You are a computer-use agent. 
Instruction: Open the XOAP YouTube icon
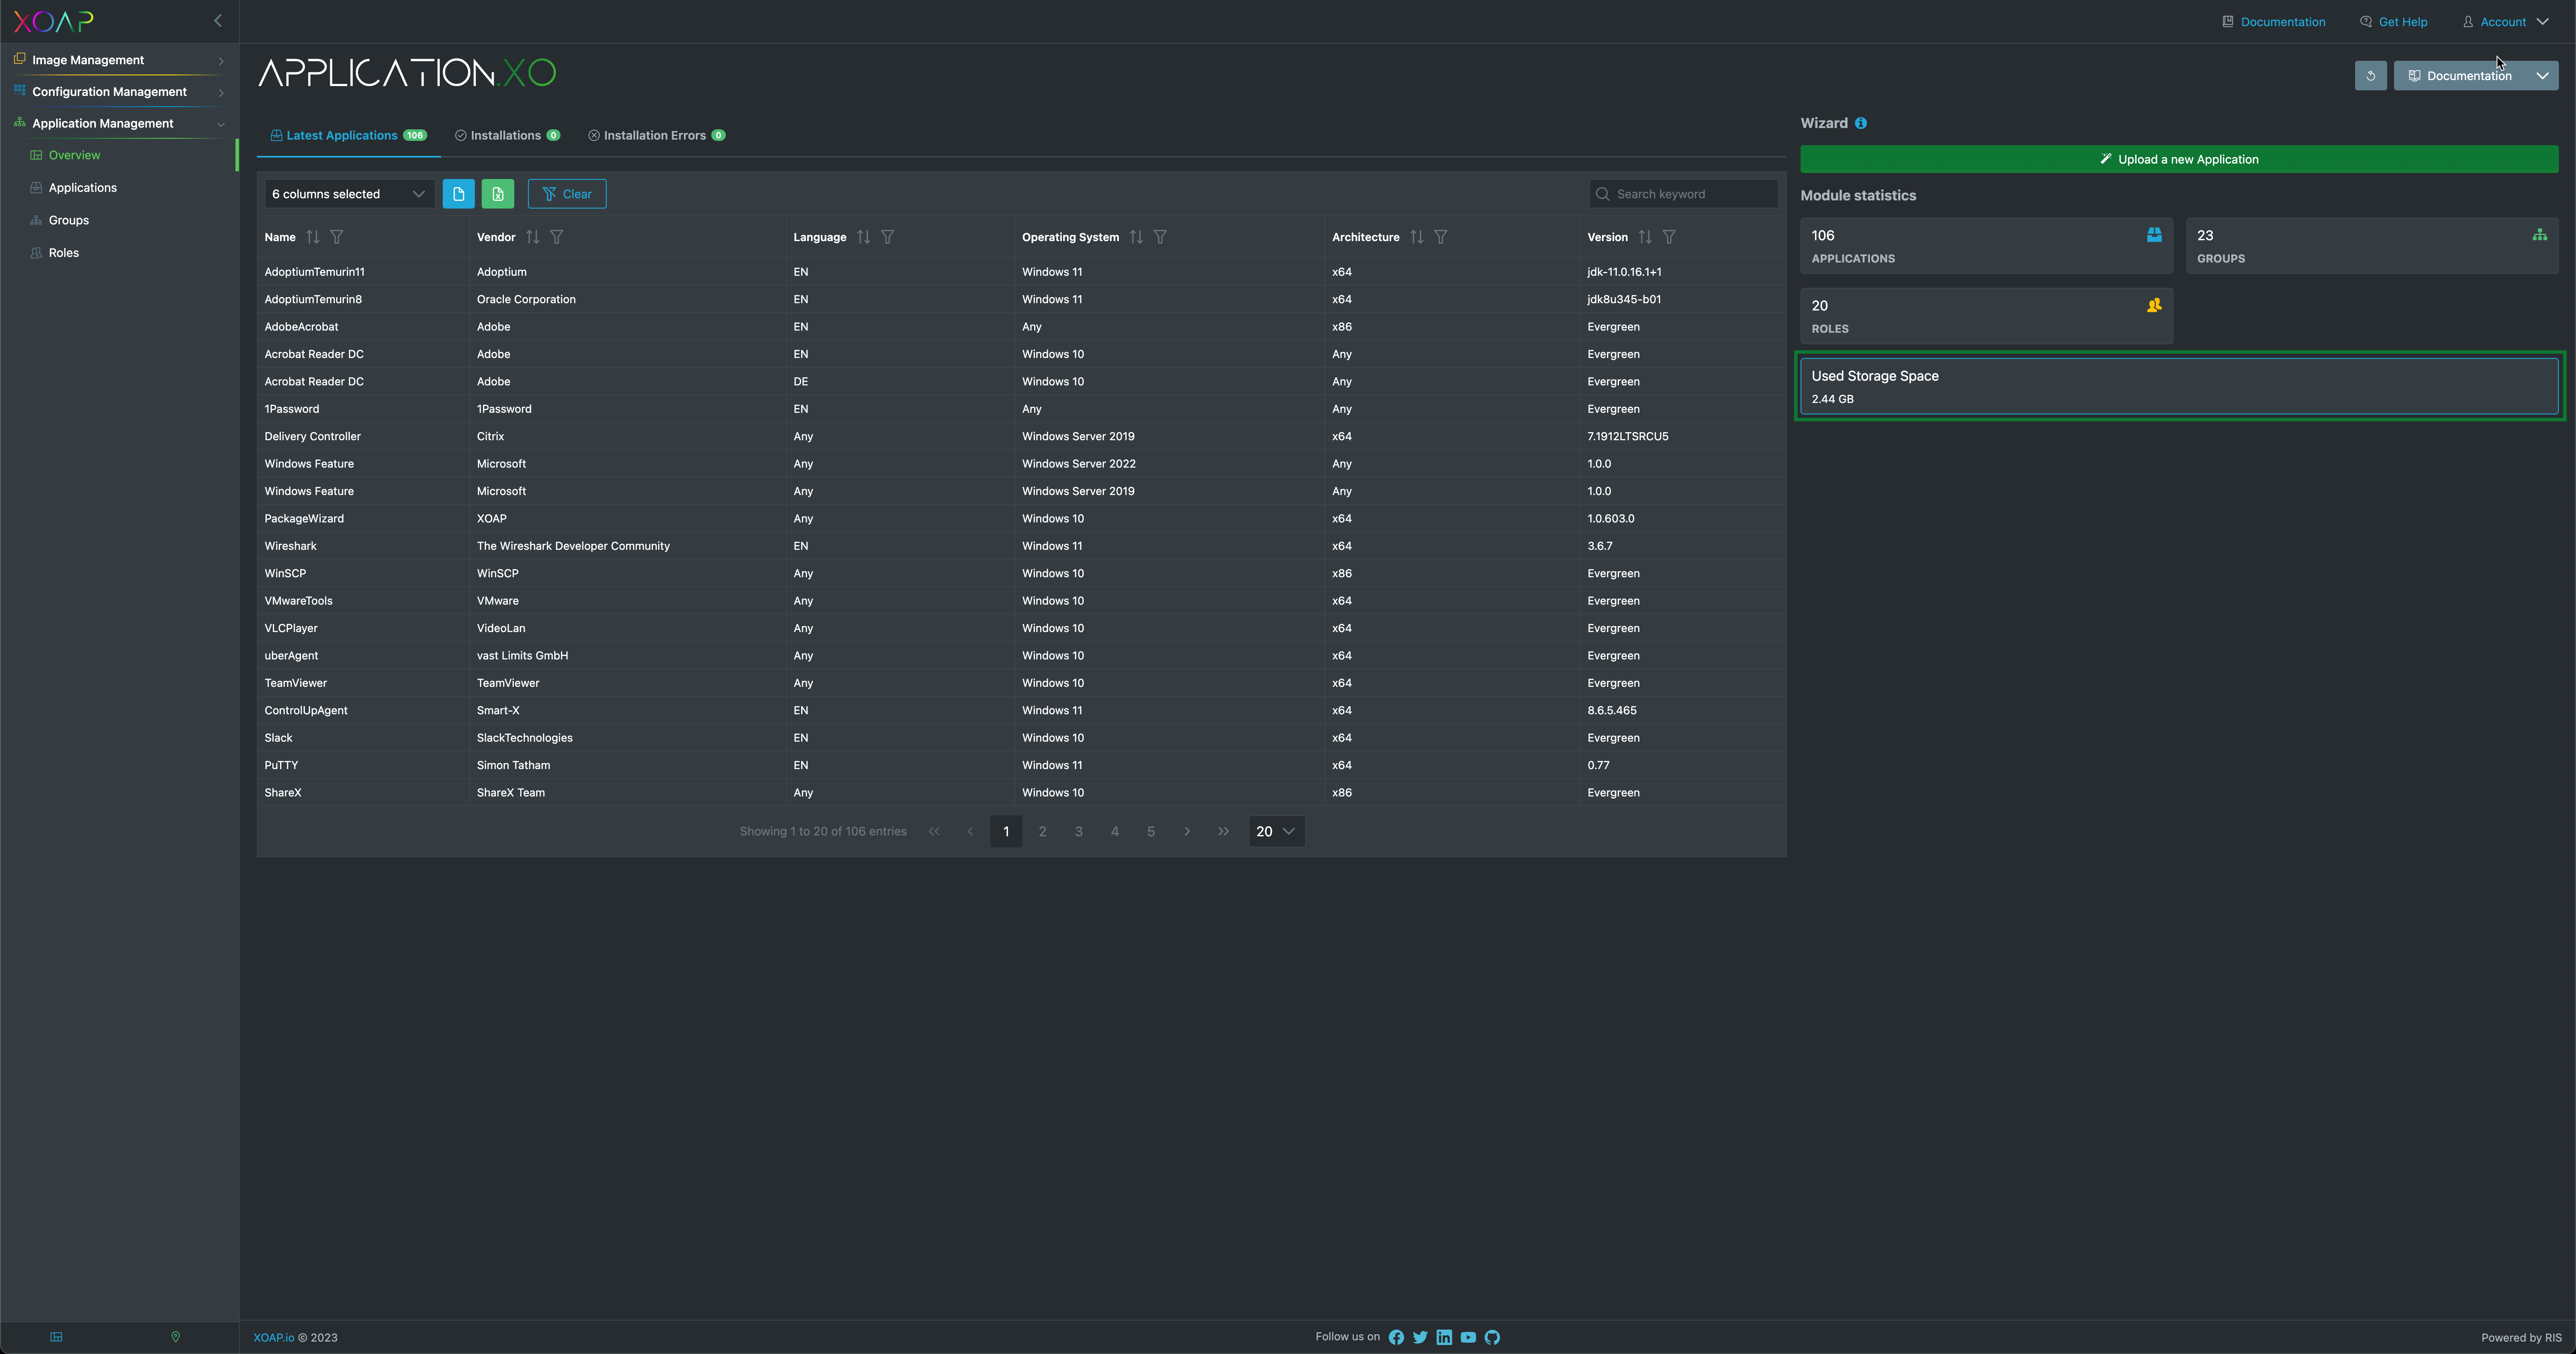click(1468, 1337)
